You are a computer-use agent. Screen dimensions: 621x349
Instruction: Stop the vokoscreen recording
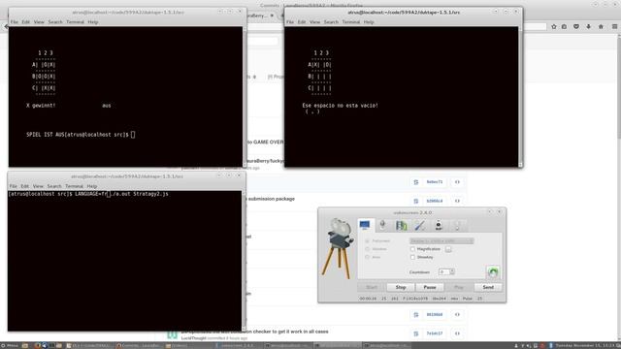click(401, 287)
